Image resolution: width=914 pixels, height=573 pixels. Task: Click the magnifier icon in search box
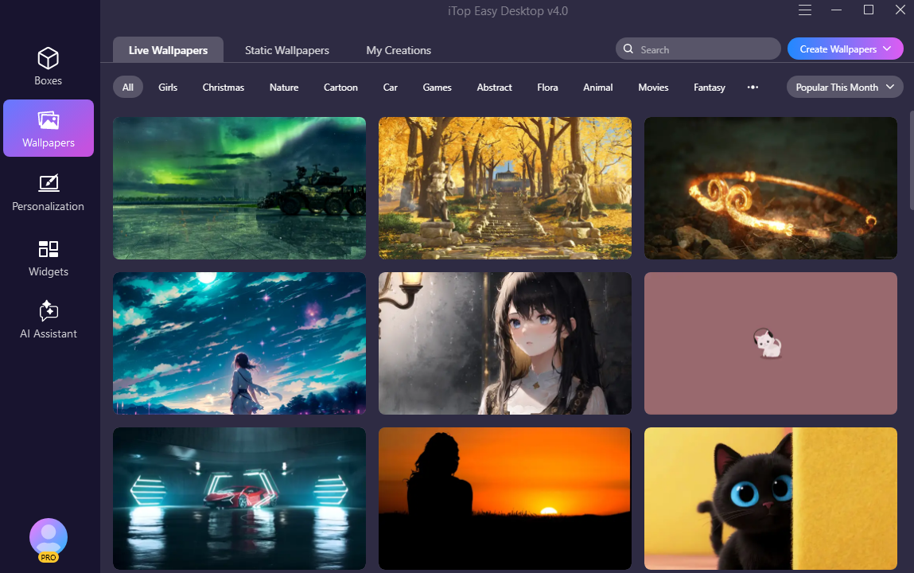click(x=628, y=49)
